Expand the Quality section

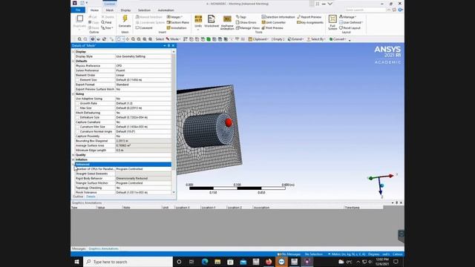pos(73,155)
